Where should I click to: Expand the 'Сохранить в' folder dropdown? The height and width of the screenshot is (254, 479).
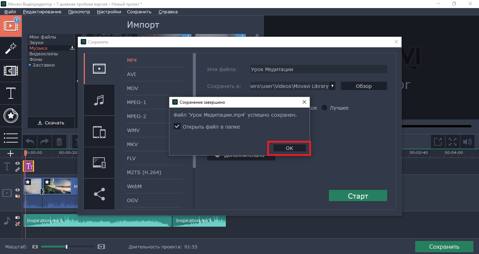332,86
